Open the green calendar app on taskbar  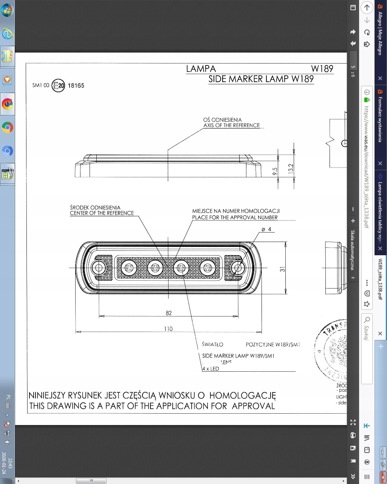click(x=7, y=174)
